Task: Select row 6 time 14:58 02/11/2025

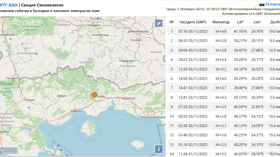Action: pyautogui.click(x=193, y=79)
